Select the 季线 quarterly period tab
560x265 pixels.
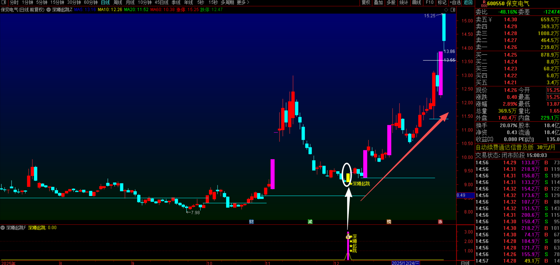pyautogui.click(x=176, y=3)
